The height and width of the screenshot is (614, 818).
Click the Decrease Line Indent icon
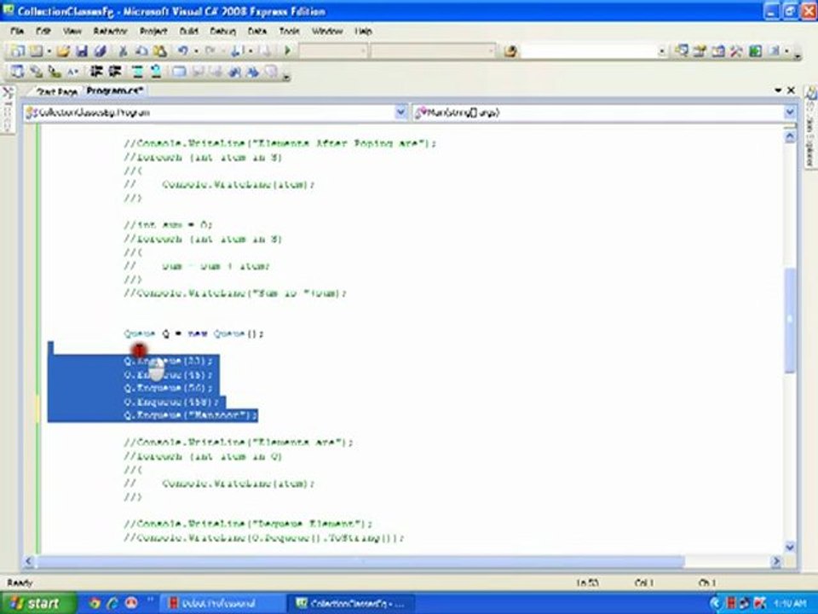(96, 72)
